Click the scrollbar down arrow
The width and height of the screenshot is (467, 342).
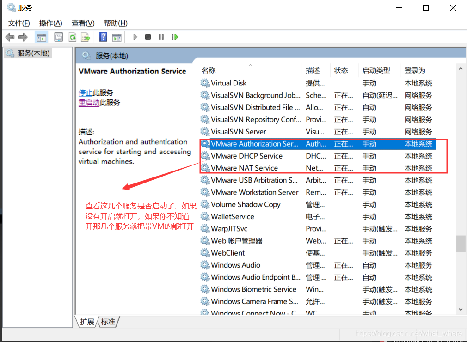pyautogui.click(x=461, y=310)
